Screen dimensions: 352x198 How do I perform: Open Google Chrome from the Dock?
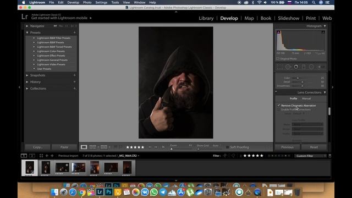[x=82, y=192]
